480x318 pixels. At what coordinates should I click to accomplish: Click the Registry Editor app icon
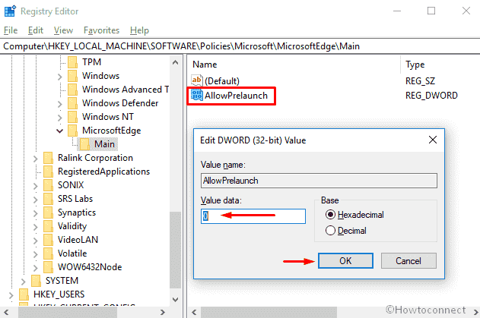click(10, 11)
